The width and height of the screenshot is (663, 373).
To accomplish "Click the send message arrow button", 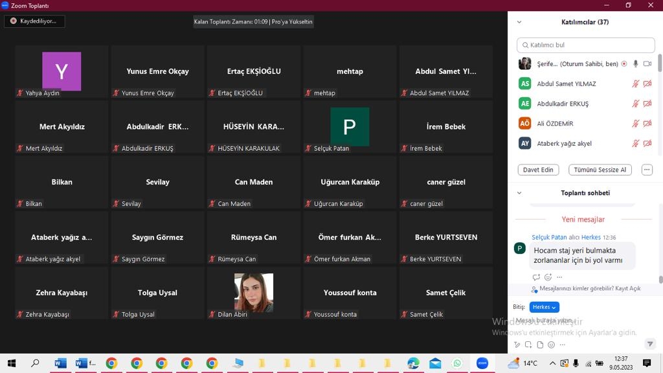I will [650, 343].
